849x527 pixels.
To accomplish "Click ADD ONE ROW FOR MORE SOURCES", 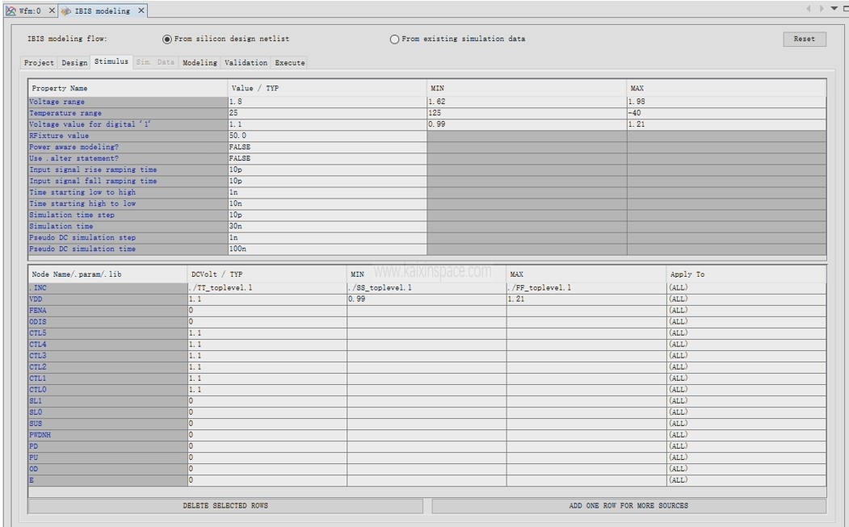I will click(x=628, y=506).
